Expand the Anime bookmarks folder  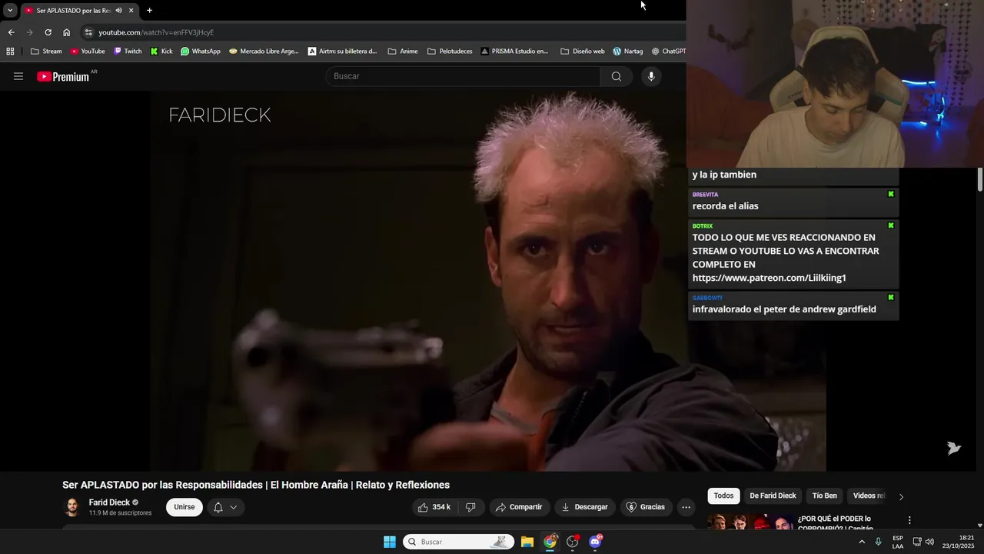(403, 52)
